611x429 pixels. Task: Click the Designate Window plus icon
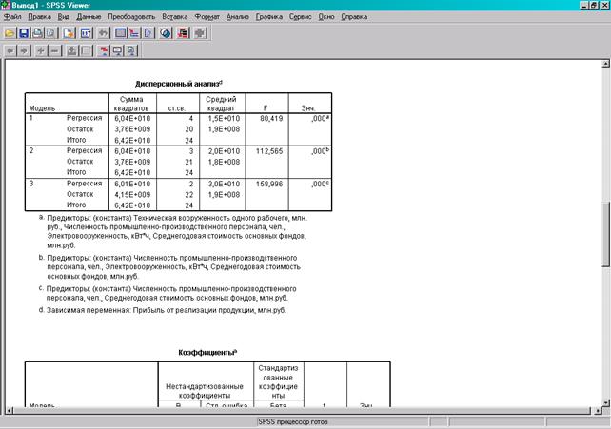coord(200,33)
